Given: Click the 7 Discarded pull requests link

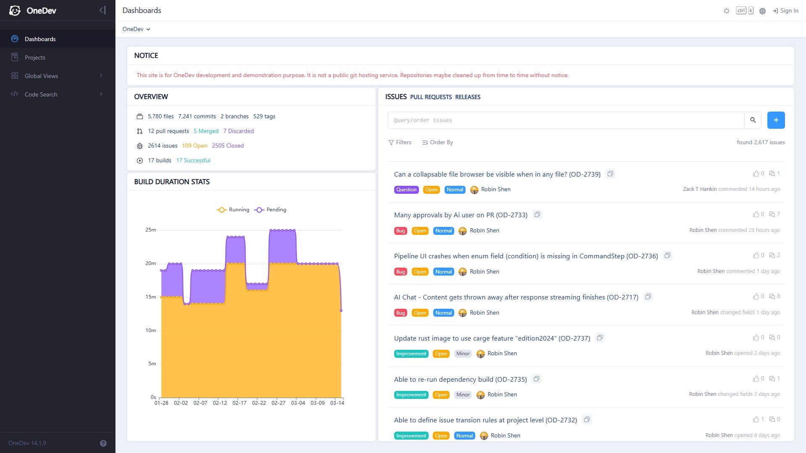Looking at the screenshot, I should [x=238, y=131].
